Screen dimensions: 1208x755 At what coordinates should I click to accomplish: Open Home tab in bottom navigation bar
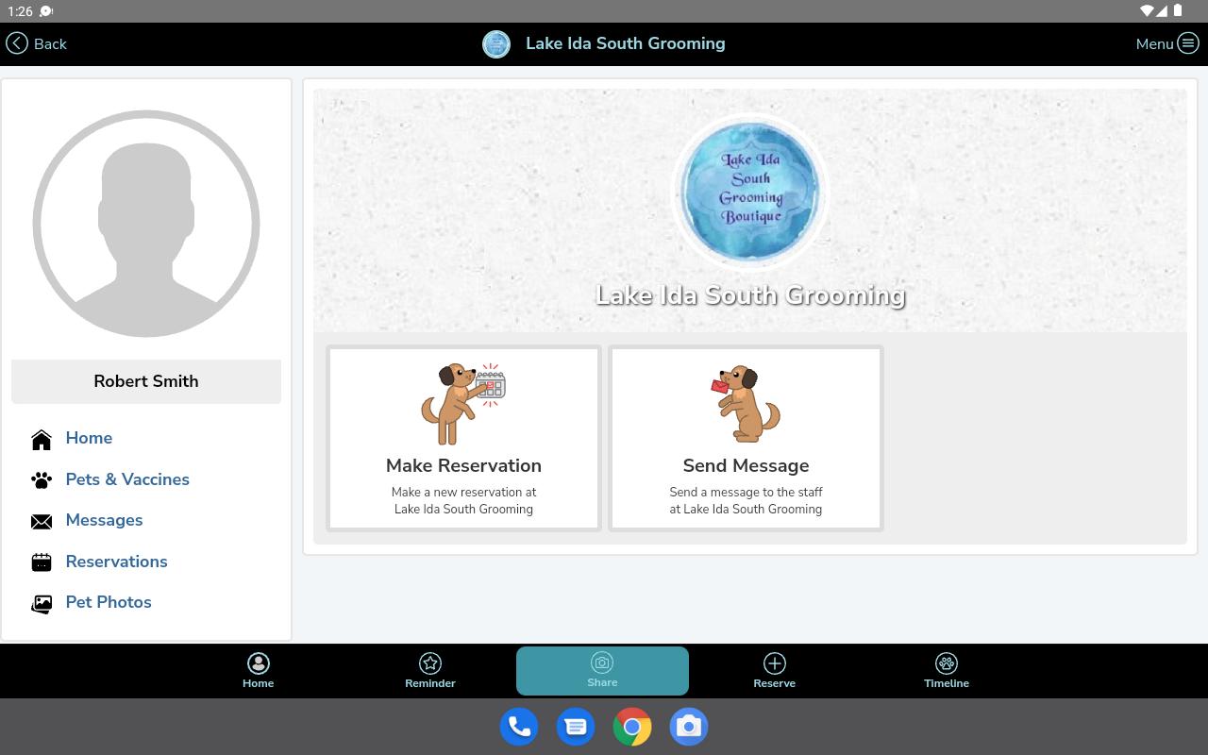pyautogui.click(x=258, y=671)
